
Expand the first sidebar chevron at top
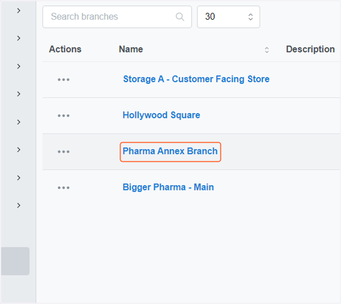point(19,10)
